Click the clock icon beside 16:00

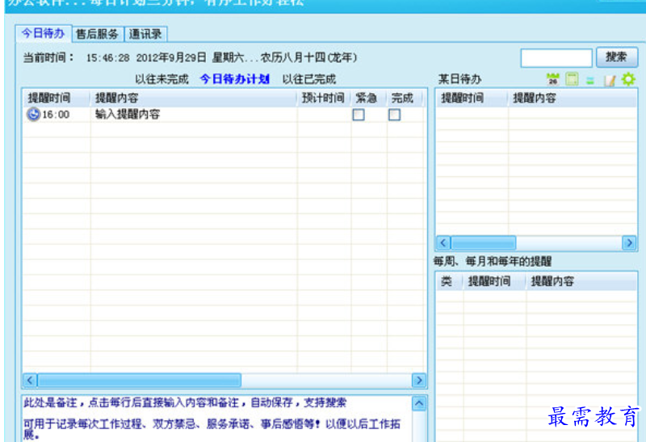(x=33, y=114)
